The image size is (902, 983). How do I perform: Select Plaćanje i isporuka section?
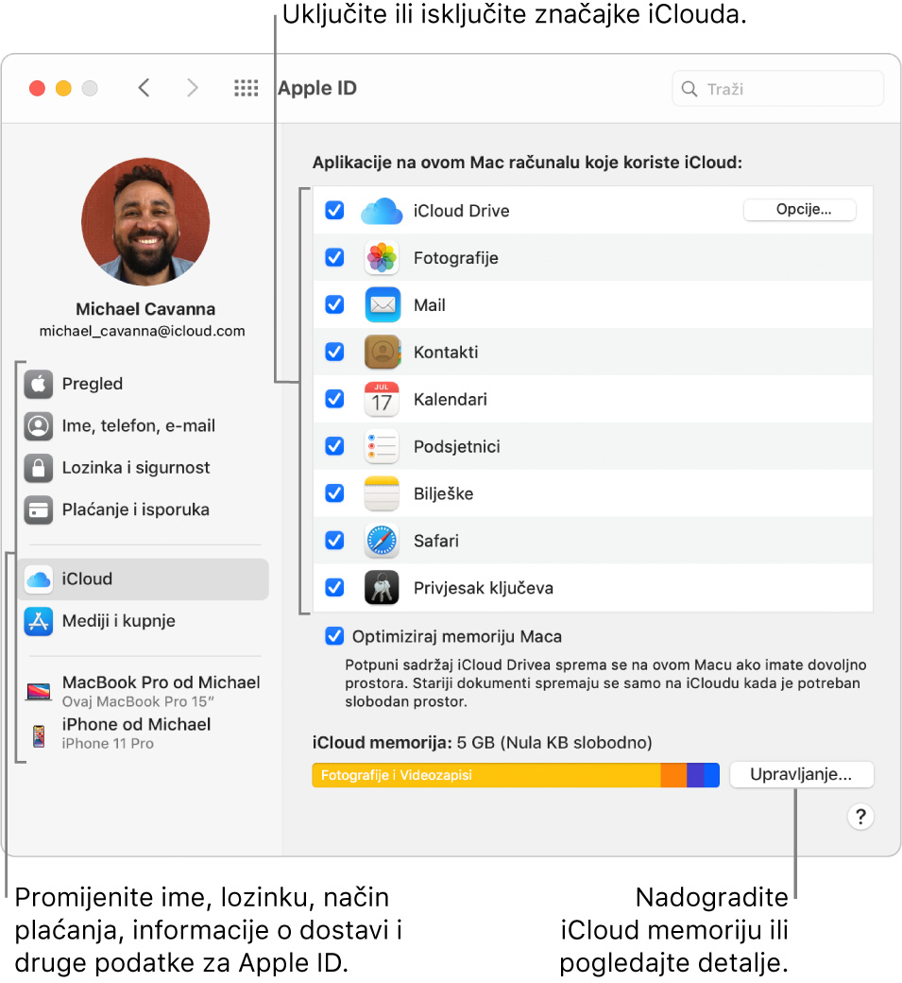144,509
